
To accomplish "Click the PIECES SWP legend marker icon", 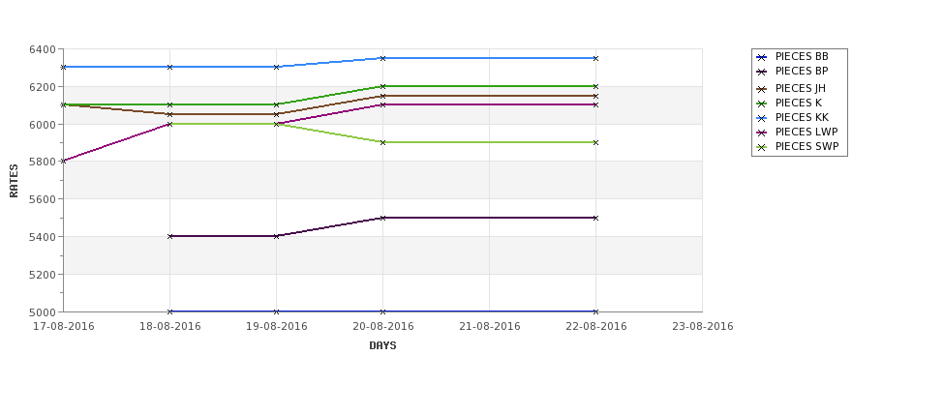I will click(762, 147).
